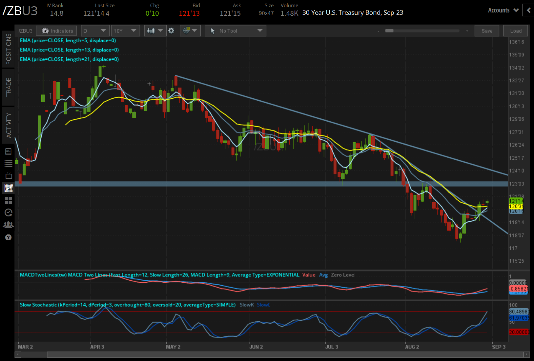Click the green 121'14 price axis tag
Viewport: 534px width, 361px height.
pyautogui.click(x=516, y=201)
